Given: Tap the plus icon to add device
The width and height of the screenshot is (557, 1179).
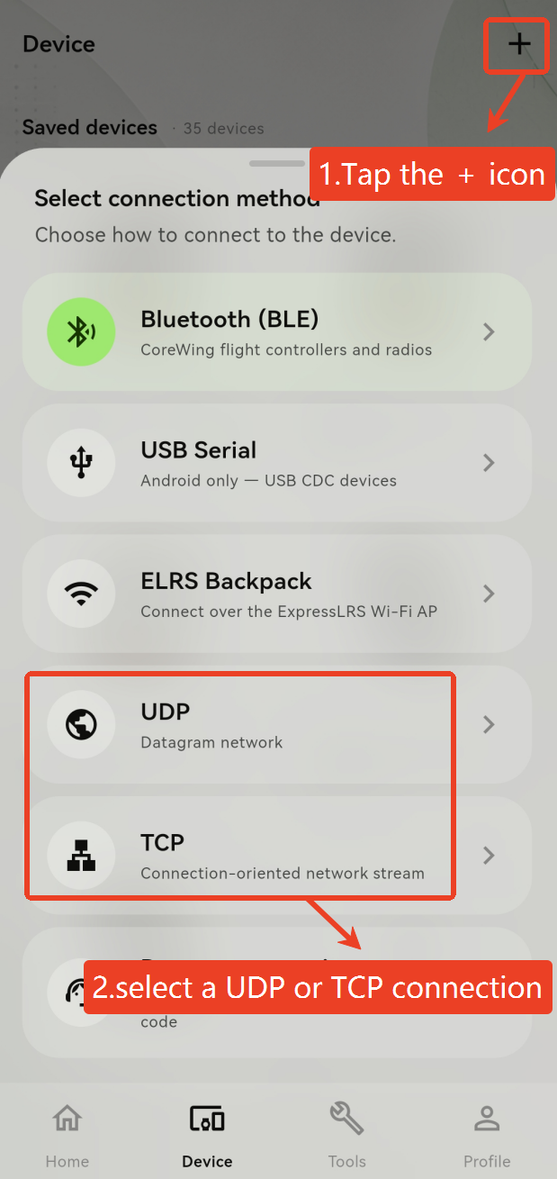Looking at the screenshot, I should [519, 44].
